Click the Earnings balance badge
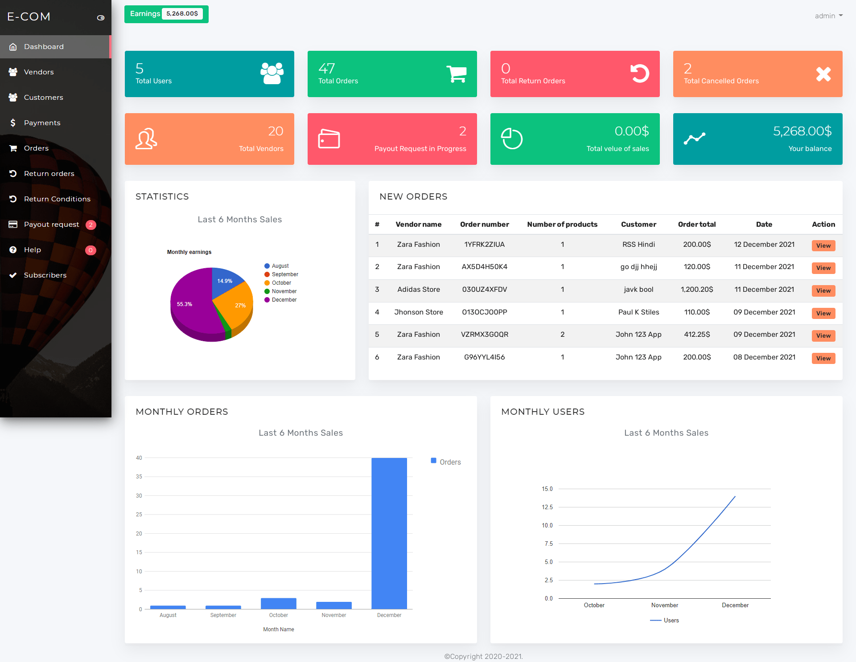Image resolution: width=856 pixels, height=662 pixels. point(166,14)
